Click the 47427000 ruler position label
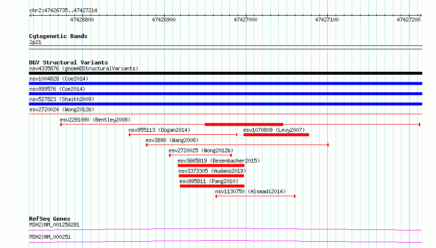The image size is (436, 248). [245, 20]
